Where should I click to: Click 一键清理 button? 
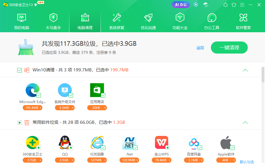coord(229,48)
